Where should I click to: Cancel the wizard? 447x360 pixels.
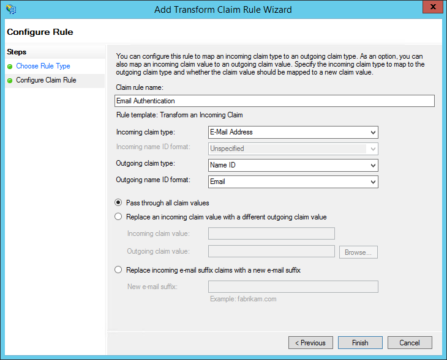410,343
